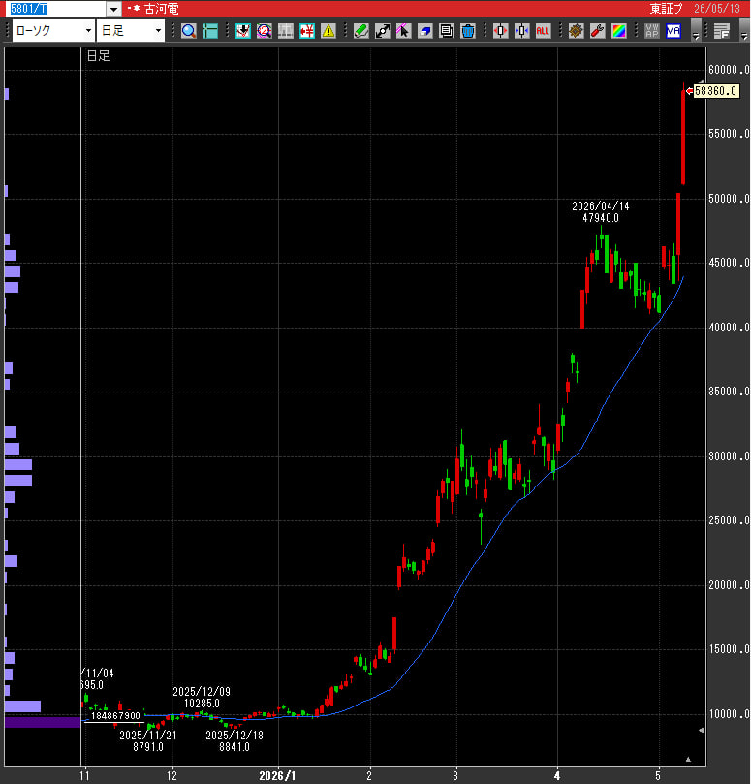This screenshot has height=784, width=751.
Task: Click the teal crosshair cursor icon
Action: click(210, 31)
